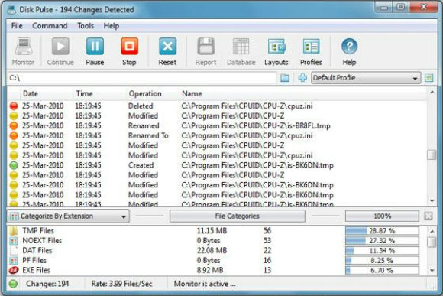Click Rate: 3.99 Files/Sec status text
This screenshot has width=443, height=296.
point(121,284)
